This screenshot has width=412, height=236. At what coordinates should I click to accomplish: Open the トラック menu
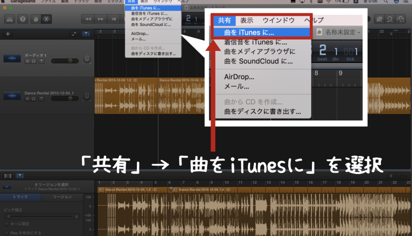pos(81,2)
